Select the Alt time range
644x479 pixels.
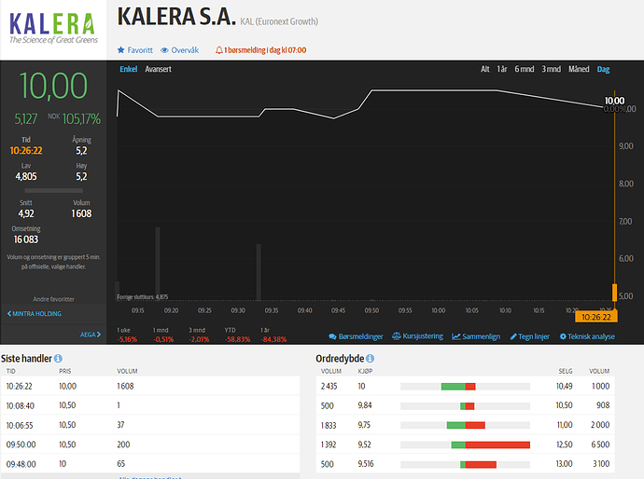[485, 69]
